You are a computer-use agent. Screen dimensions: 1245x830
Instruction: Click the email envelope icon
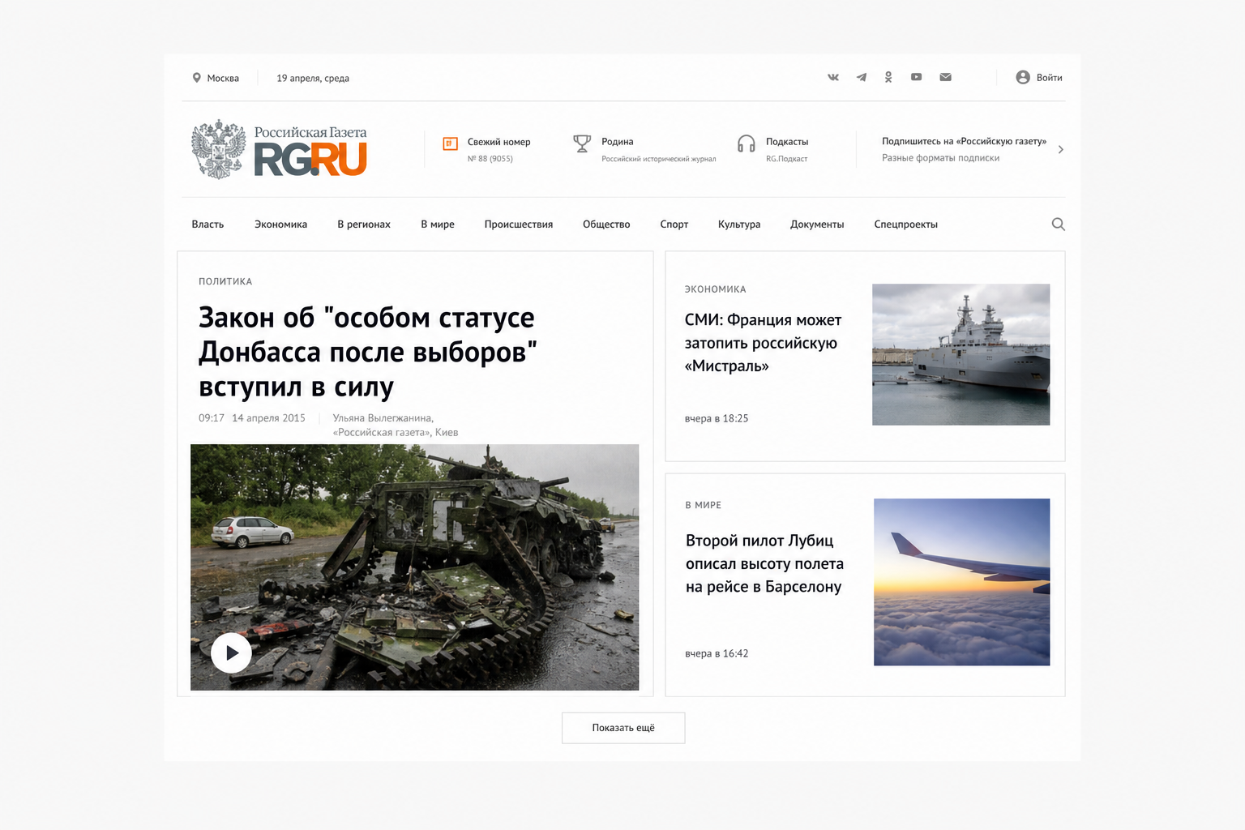[x=945, y=77]
